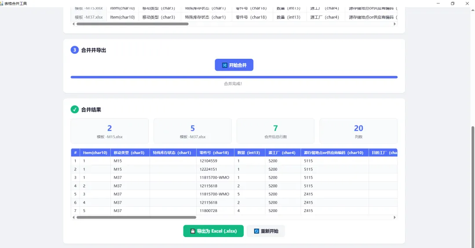Image resolution: width=475 pixels, height=248 pixels.
Task: Click 11815700-WMO in result row 5
Action: (x=215, y=194)
